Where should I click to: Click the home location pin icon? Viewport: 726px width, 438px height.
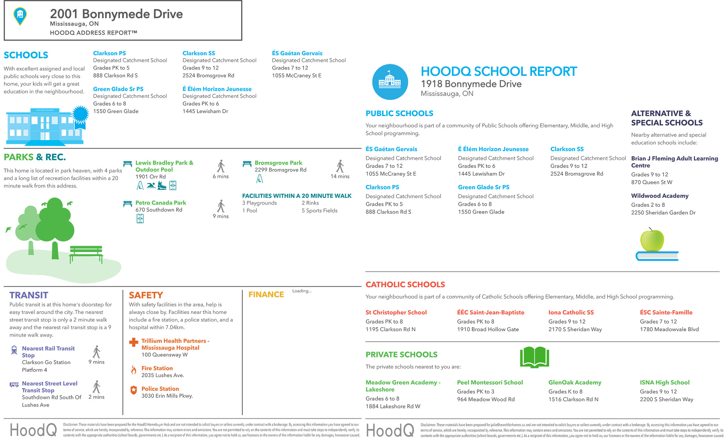coord(20,16)
